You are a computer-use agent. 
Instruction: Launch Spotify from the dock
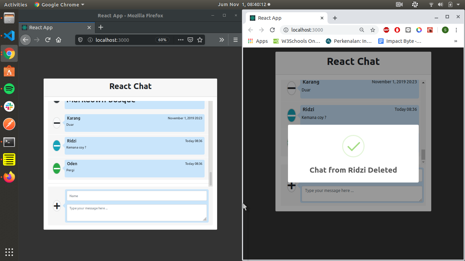point(9,89)
